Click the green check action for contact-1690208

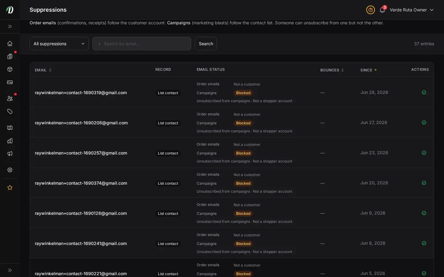pyautogui.click(x=424, y=122)
